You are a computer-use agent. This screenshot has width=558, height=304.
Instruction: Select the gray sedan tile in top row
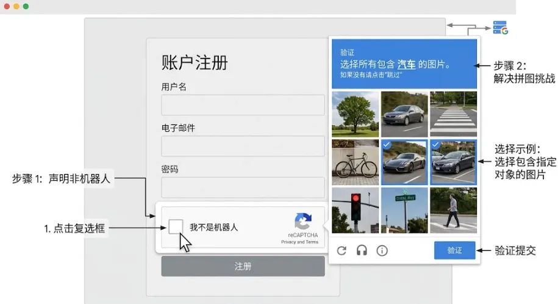pos(404,114)
